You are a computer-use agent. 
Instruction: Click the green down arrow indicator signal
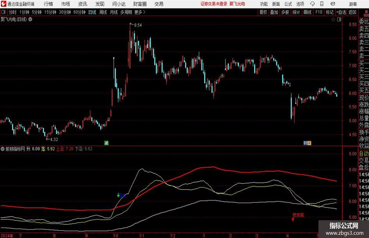[x=118, y=195]
